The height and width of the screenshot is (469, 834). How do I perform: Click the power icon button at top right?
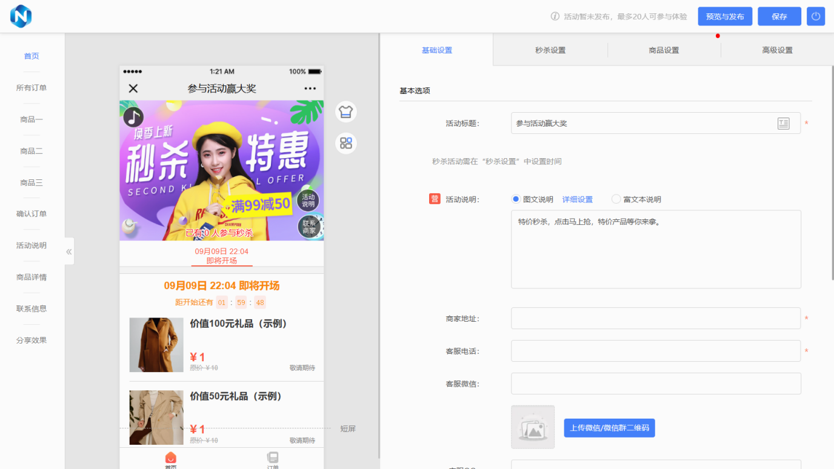(816, 16)
